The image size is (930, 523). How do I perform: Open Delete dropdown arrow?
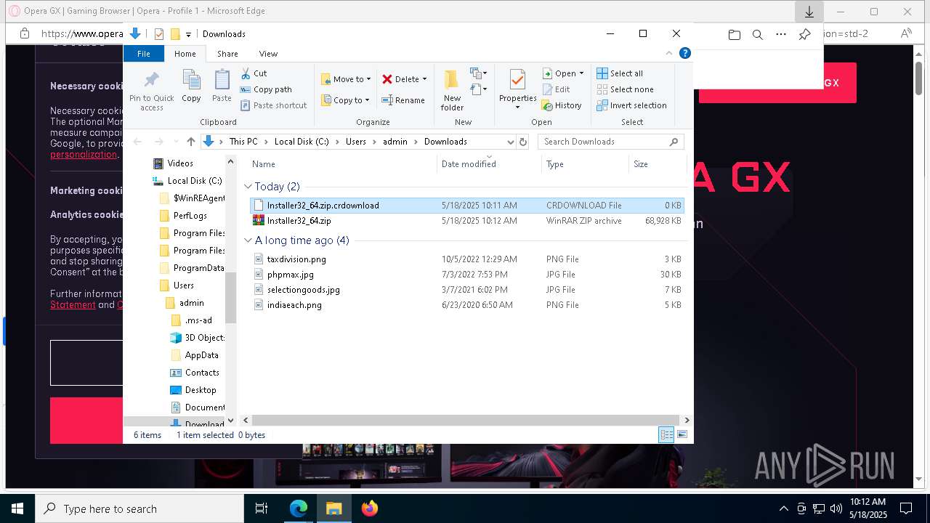click(424, 79)
